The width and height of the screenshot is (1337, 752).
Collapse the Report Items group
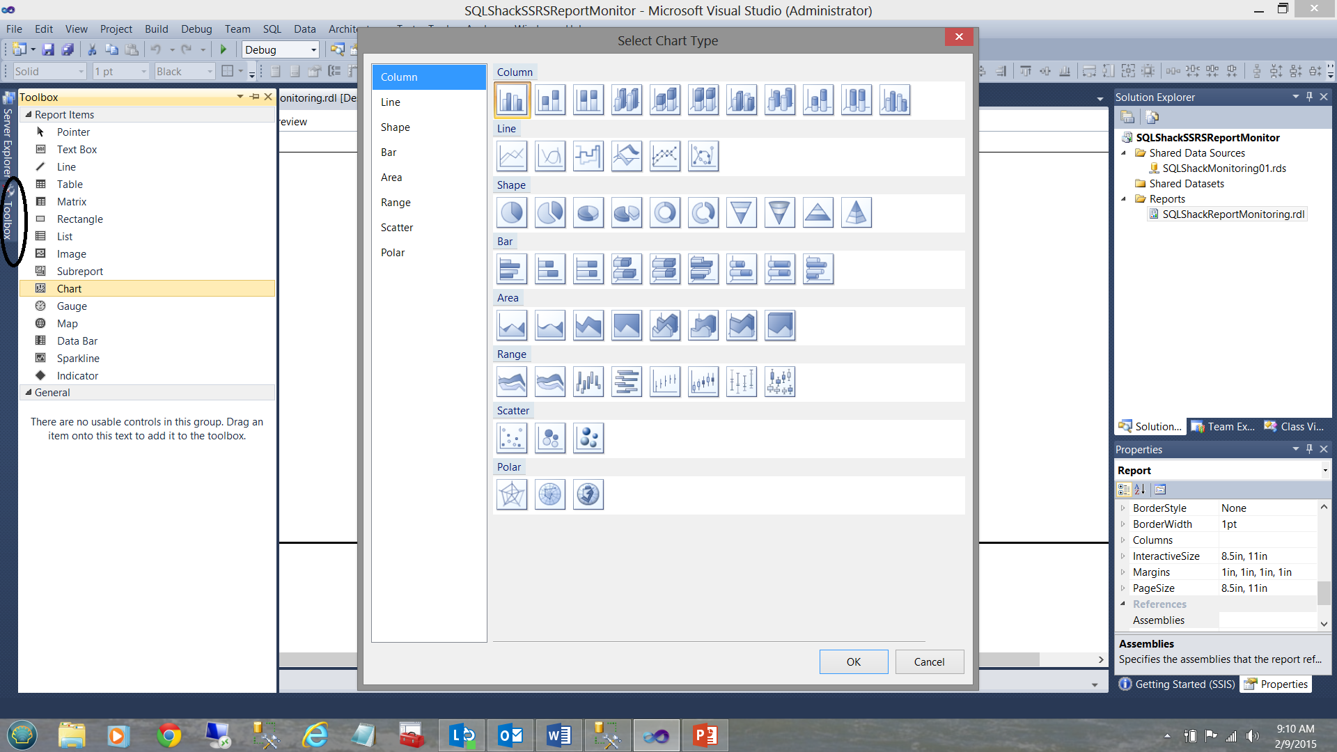29,114
